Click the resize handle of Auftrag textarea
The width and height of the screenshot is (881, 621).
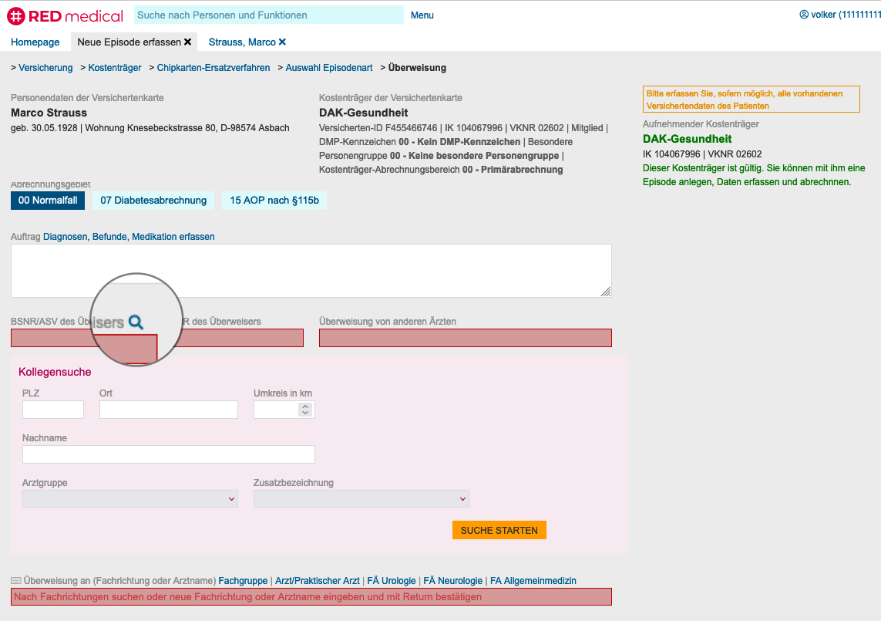tap(606, 292)
